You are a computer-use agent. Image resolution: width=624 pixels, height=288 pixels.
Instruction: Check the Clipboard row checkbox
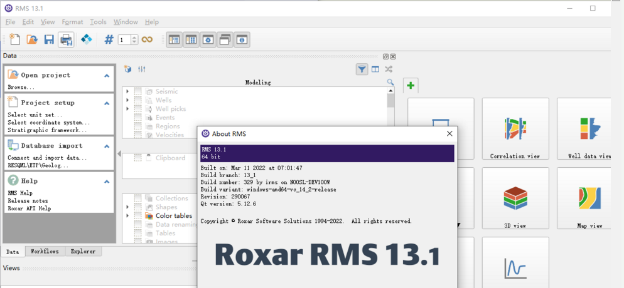pyautogui.click(x=137, y=158)
